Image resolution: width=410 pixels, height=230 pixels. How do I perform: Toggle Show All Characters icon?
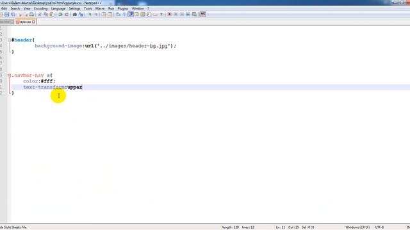tap(124, 14)
